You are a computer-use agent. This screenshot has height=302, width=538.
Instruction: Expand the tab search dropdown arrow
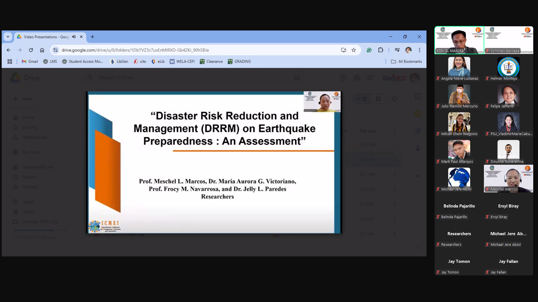click(8, 37)
